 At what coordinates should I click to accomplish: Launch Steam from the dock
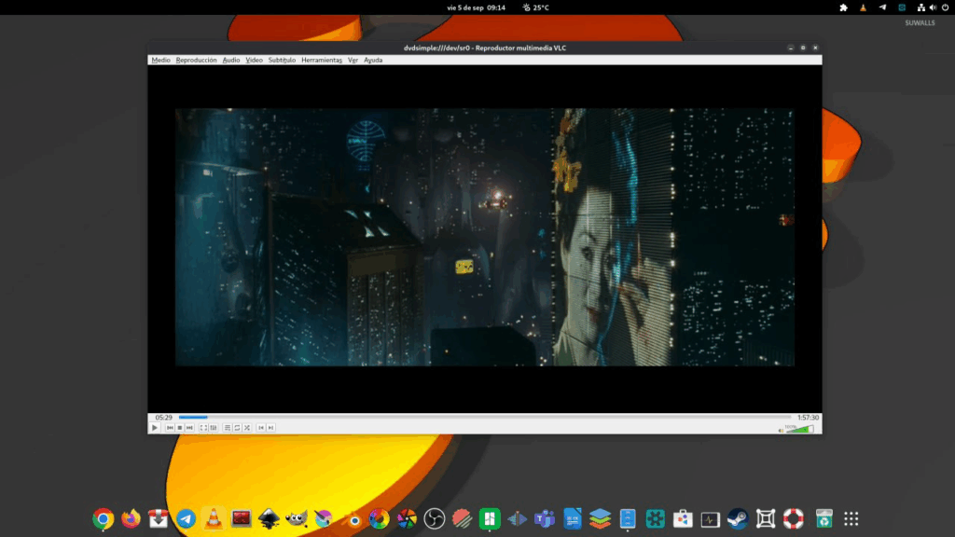coord(738,519)
